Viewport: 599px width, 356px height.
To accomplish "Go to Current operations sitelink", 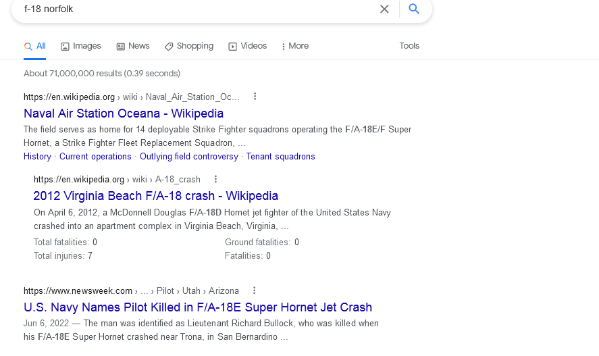I will (95, 157).
